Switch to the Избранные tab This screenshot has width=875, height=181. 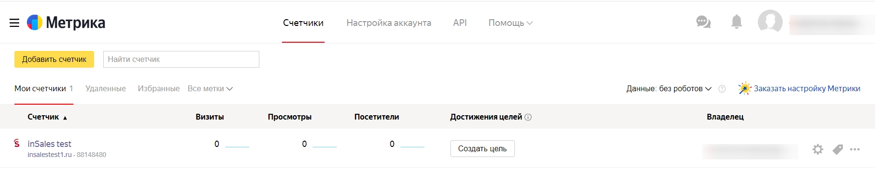tap(158, 88)
